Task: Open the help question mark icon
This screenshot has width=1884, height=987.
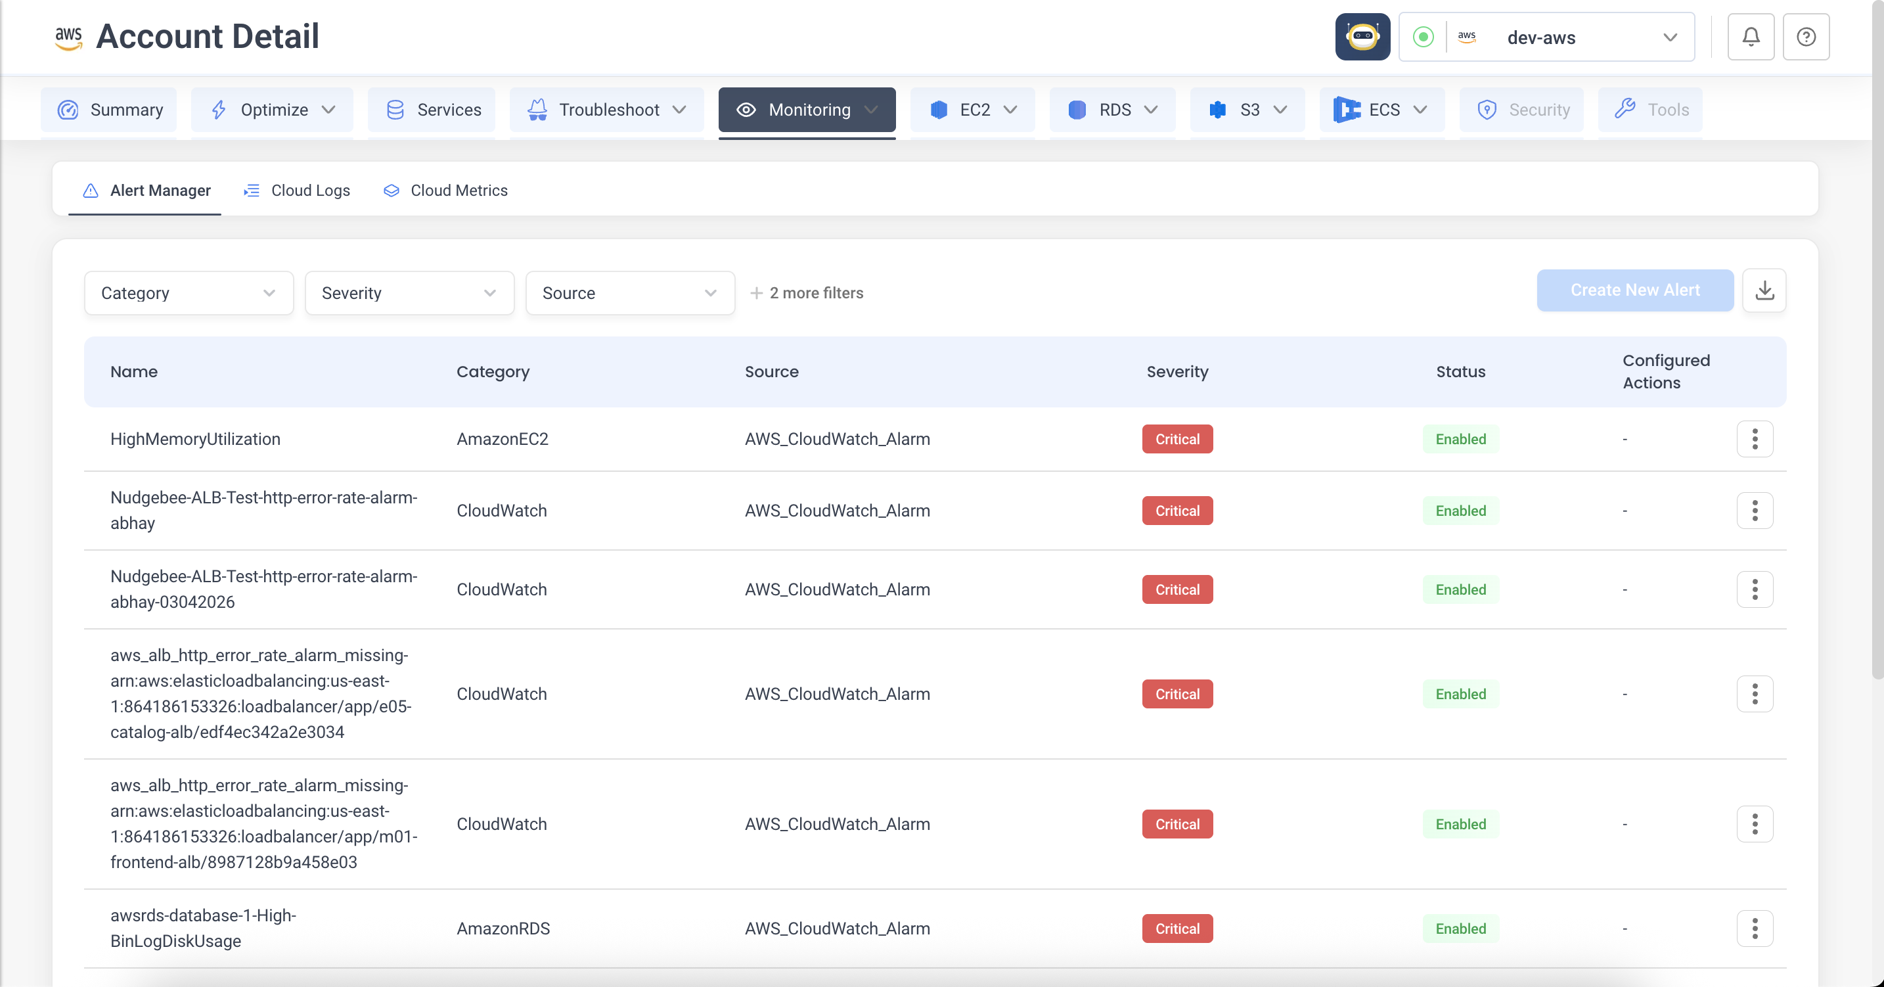Action: 1806,37
